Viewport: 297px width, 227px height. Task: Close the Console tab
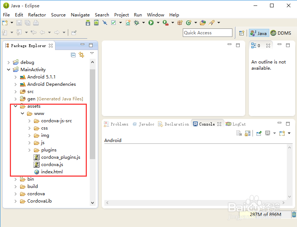click(219, 124)
